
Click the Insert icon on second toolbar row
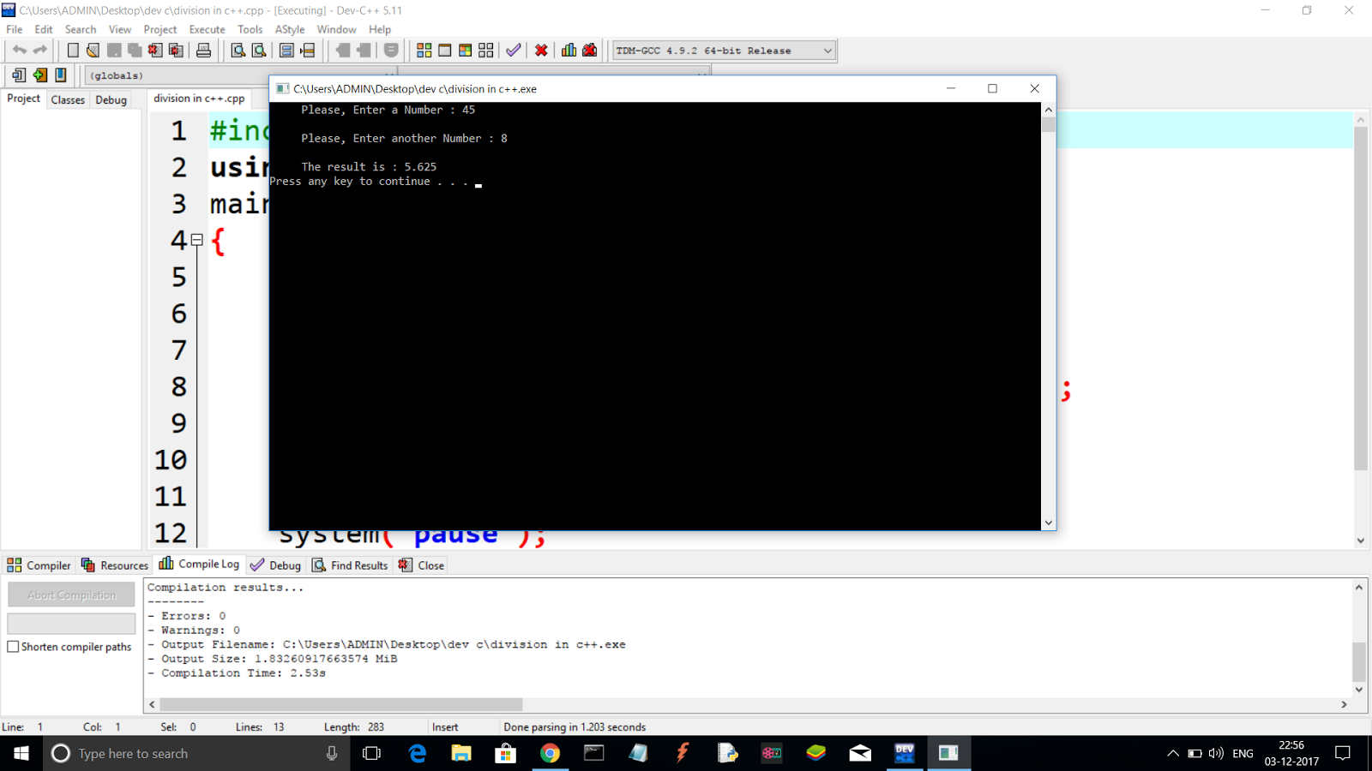(18, 75)
